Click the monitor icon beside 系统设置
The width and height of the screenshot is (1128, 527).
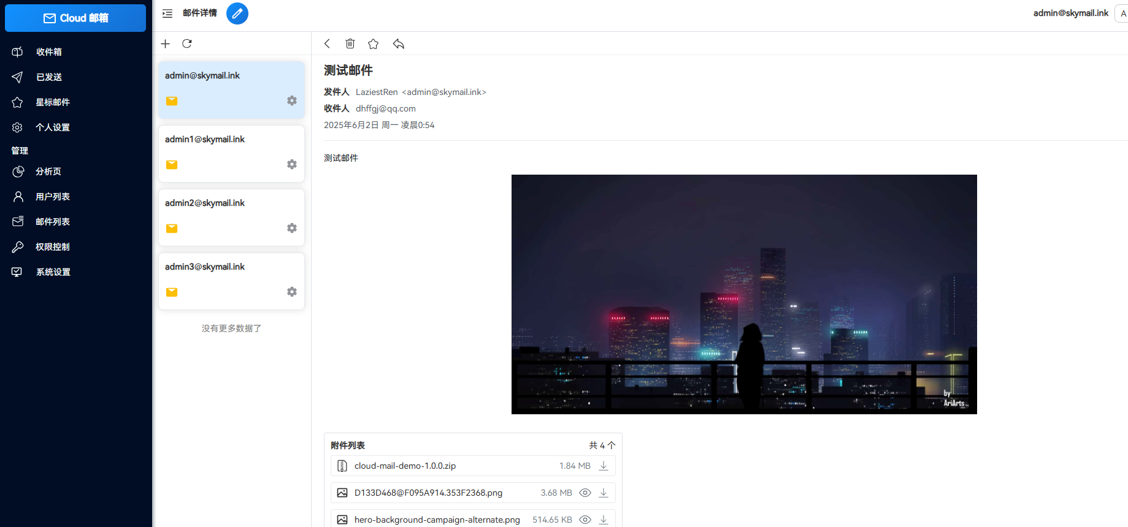[18, 271]
